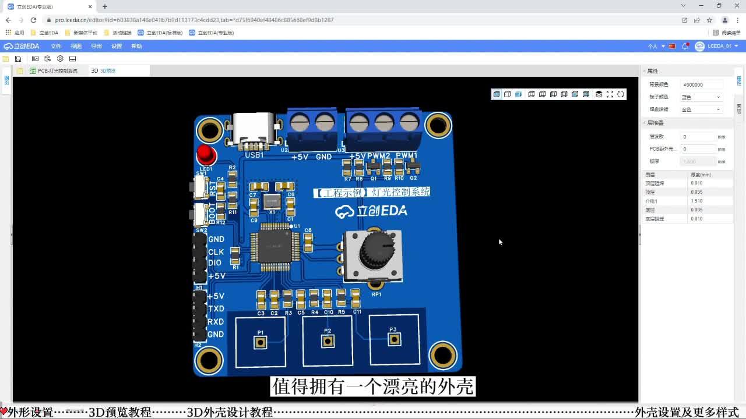Select the first shaded cube view icon
This screenshot has width=746, height=419.
[496, 94]
